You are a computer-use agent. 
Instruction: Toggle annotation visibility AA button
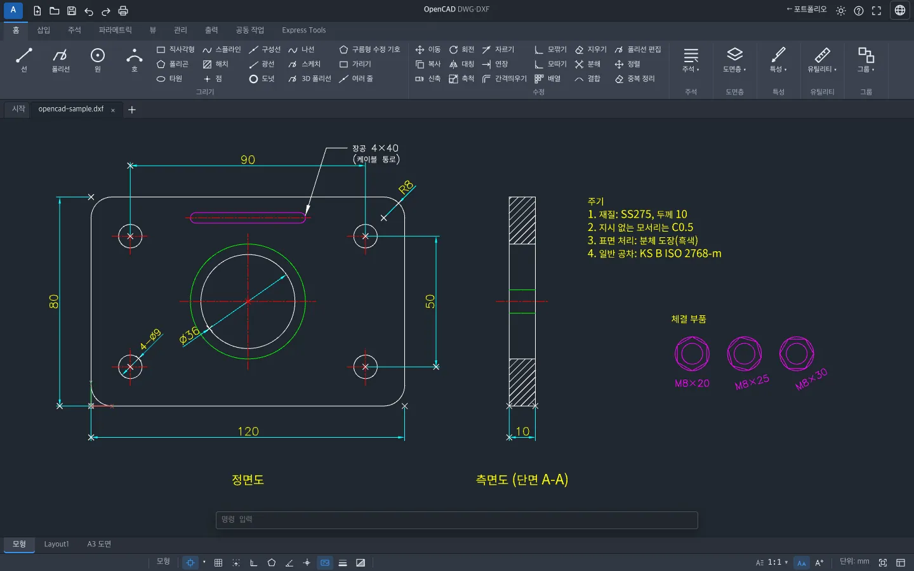[802, 563]
